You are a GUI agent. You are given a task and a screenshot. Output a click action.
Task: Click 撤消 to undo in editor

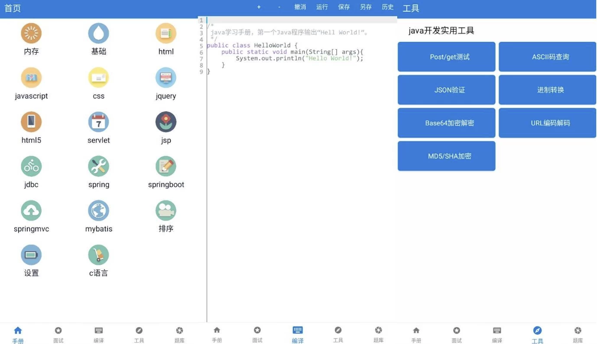point(300,7)
